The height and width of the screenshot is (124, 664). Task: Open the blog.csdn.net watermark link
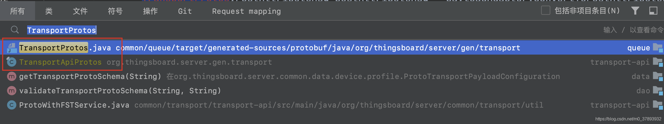coord(628,119)
